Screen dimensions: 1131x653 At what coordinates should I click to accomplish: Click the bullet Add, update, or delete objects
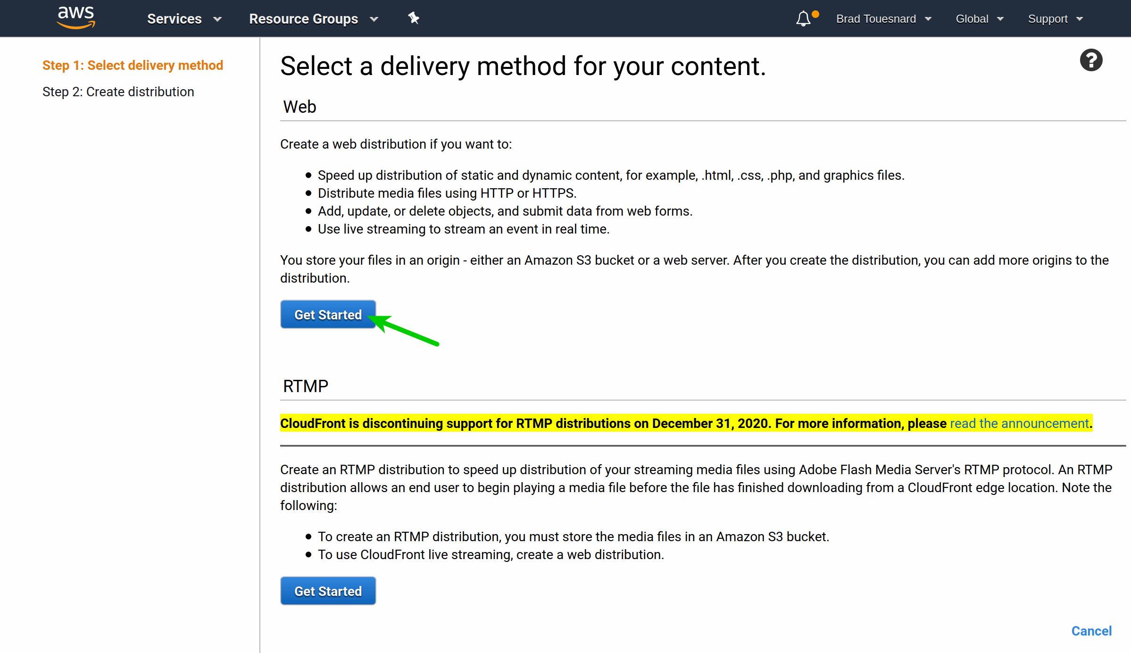tap(505, 211)
